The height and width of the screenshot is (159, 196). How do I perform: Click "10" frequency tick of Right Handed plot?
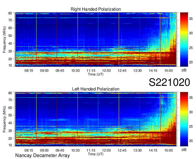(10, 65)
